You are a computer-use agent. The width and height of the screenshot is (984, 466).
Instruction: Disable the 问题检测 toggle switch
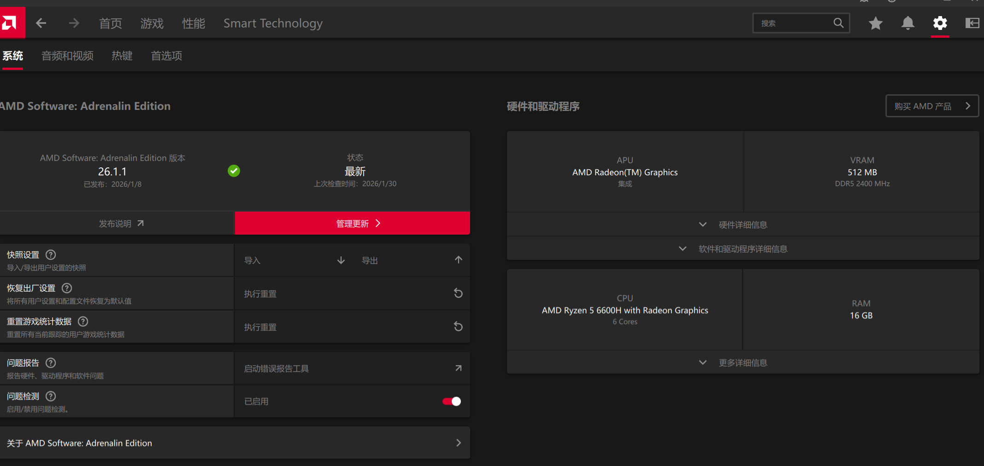click(x=452, y=401)
